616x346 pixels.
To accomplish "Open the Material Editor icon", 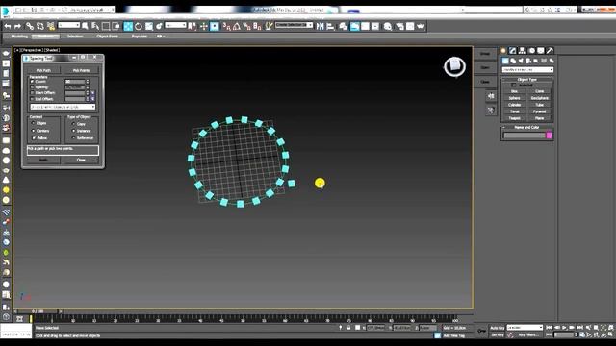I will click(x=387, y=26).
